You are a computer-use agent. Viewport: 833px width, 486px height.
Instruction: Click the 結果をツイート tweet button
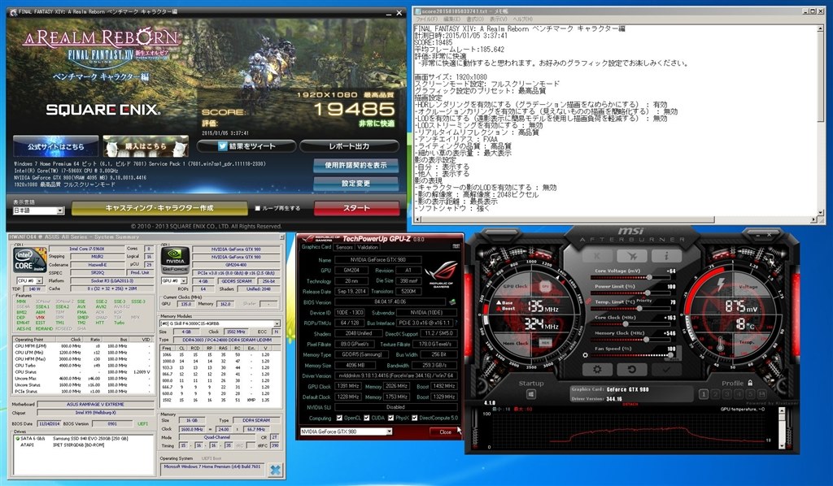(246, 146)
